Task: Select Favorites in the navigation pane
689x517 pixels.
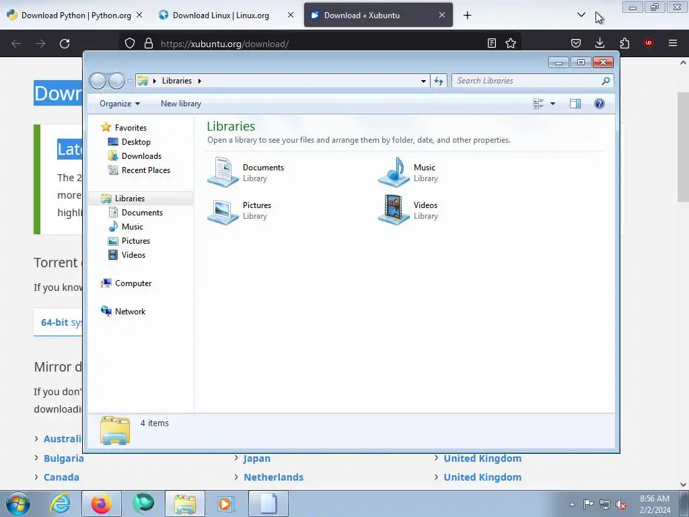Action: point(131,127)
